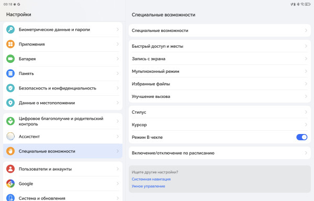Open chevron on Запись с экрана row
The height and width of the screenshot is (201, 314).
click(306, 59)
